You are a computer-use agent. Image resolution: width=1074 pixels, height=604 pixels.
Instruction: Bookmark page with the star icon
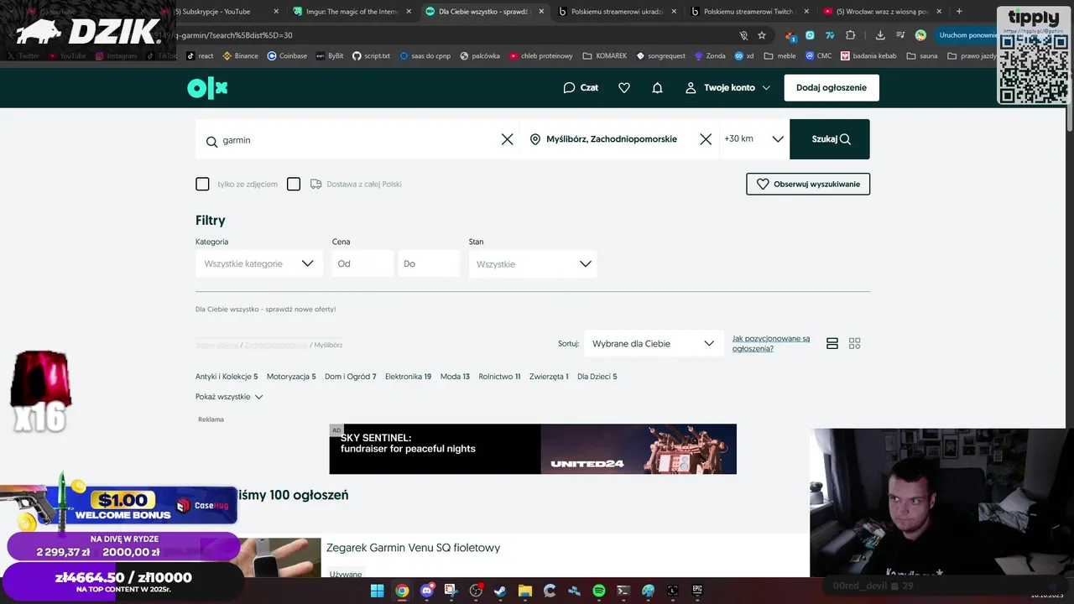coord(762,35)
